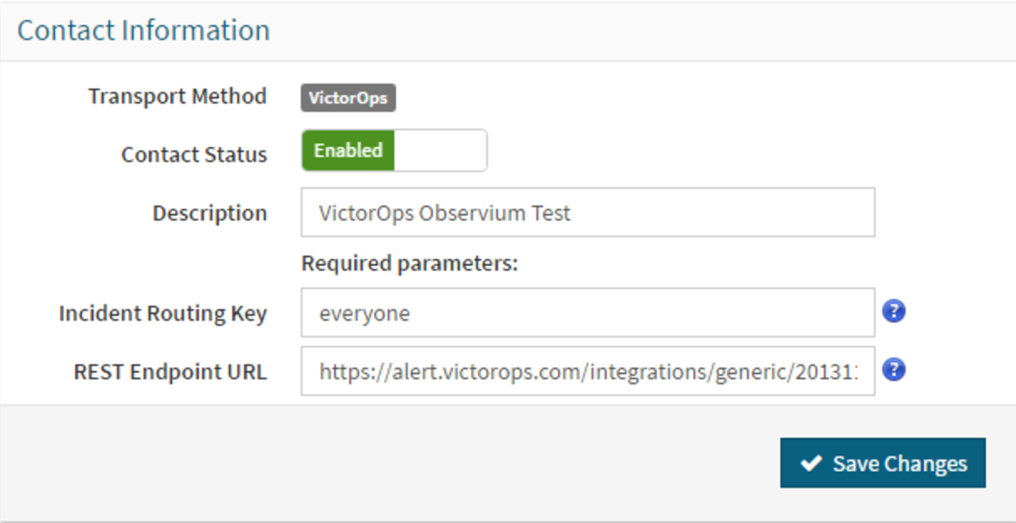
Task: Select the Description field containing VictorOps Observium Test
Action: tap(587, 213)
